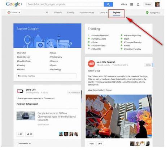Open the Chromecast article thumbnail
Image resolution: width=166 pixels, height=150 pixels.
tap(26, 116)
